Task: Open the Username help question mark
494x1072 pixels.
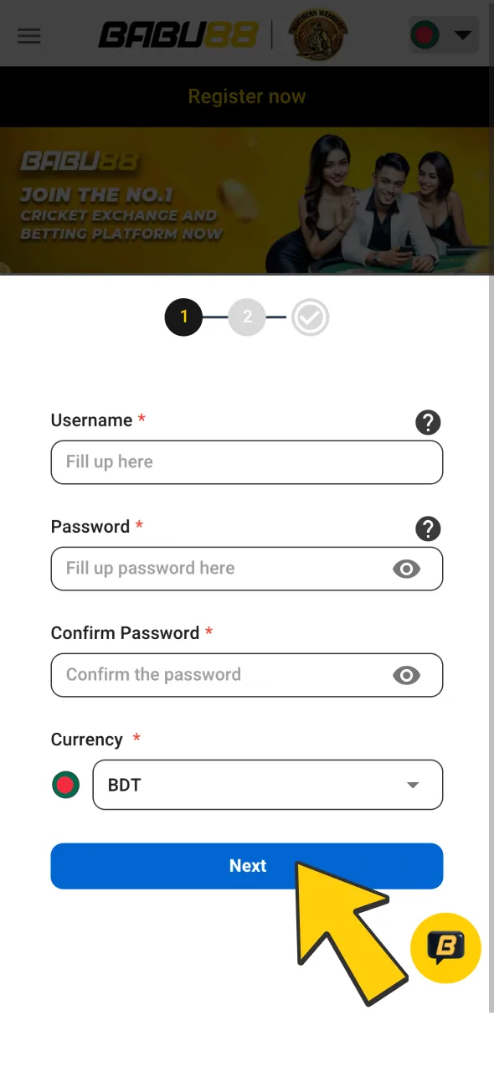Action: click(428, 423)
